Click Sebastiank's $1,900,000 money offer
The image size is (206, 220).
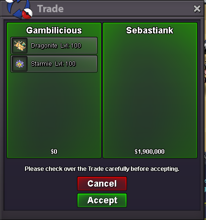(150, 152)
